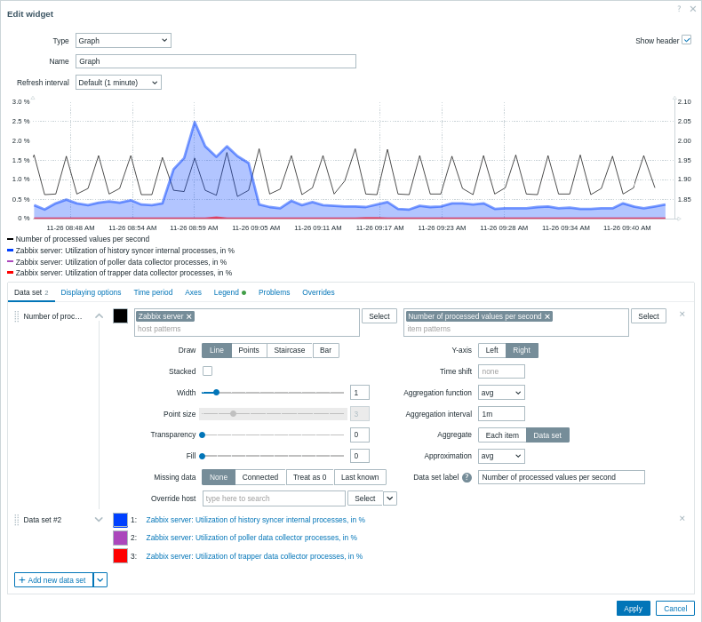The width and height of the screenshot is (702, 622).
Task: Switch to Axes tab
Action: [193, 292]
